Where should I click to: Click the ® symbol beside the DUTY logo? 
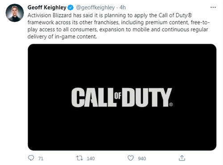click(x=171, y=104)
